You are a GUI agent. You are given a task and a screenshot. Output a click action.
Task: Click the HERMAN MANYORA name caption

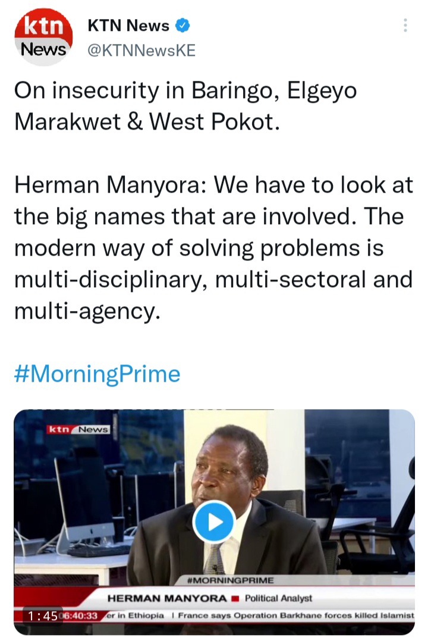pos(167,598)
